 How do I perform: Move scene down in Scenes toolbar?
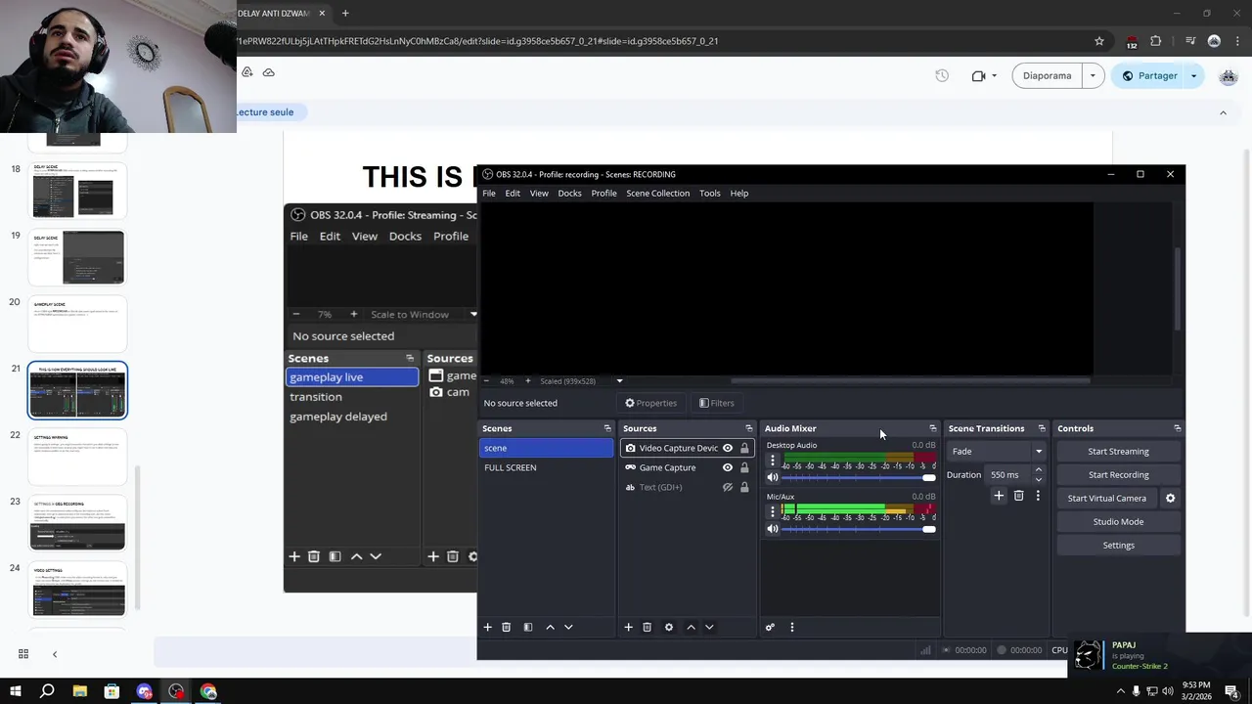click(x=568, y=627)
